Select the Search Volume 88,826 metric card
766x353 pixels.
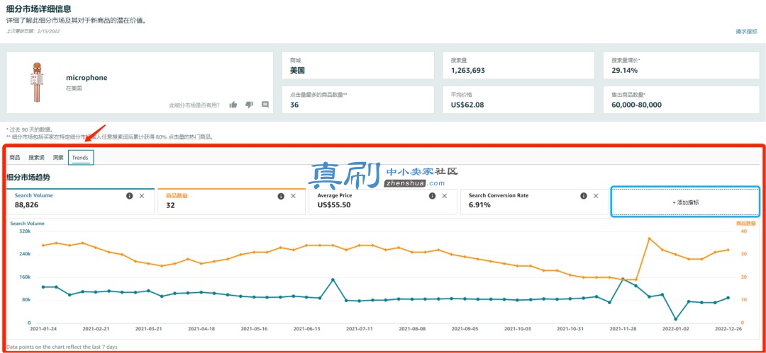[81, 202]
